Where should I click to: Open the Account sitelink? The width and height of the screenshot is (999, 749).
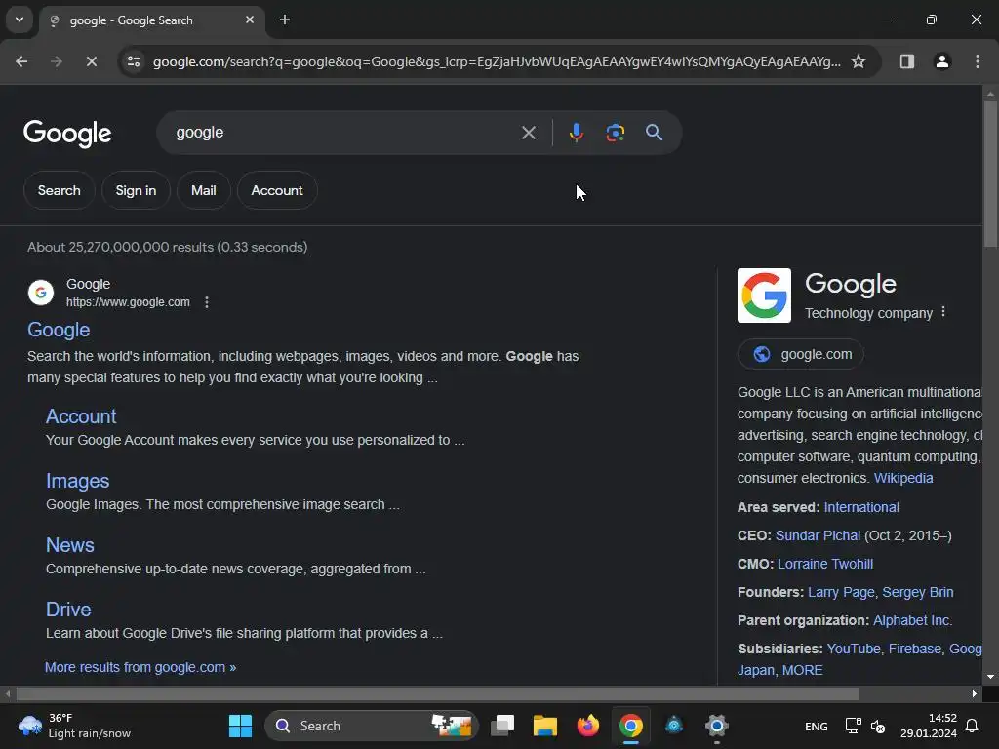click(x=81, y=416)
